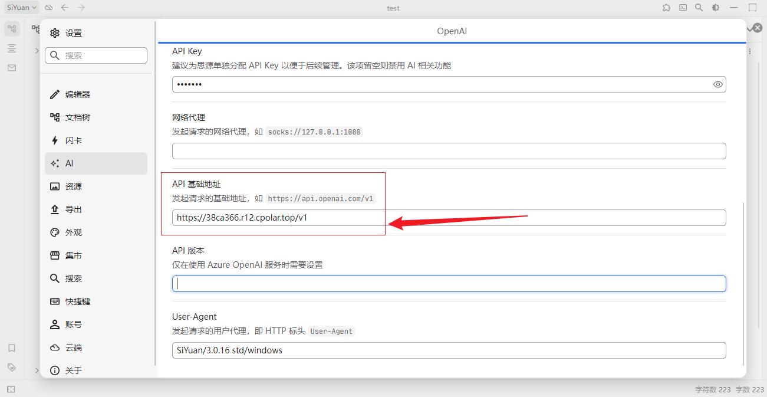Image resolution: width=767 pixels, height=397 pixels.
Task: Open the Outline panel in left dock
Action: (x=12, y=48)
